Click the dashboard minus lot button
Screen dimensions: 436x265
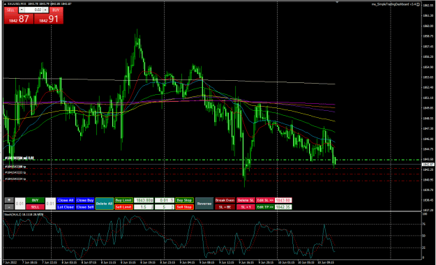pyautogui.click(x=9, y=207)
